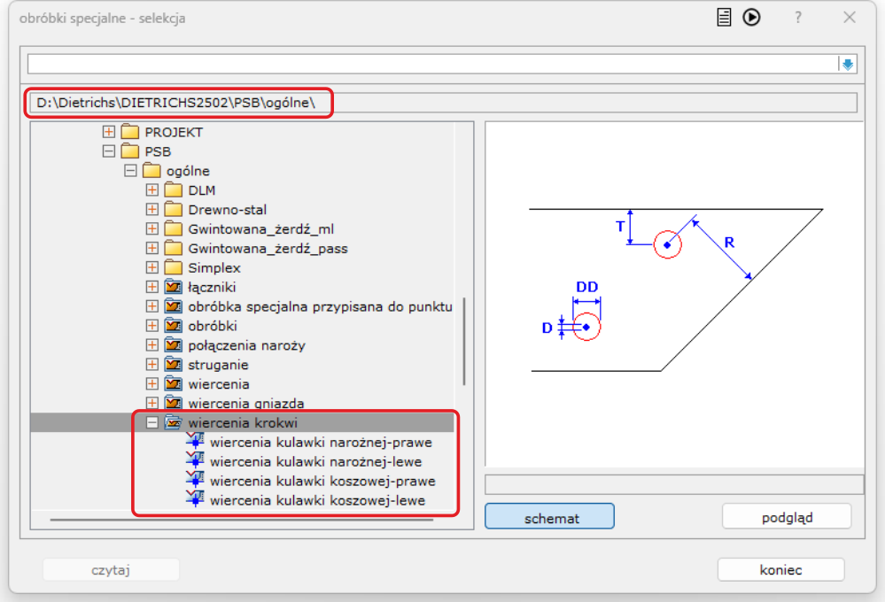Select wiercenia kulawki narożnej-prawe item
The height and width of the screenshot is (602, 885).
321,443
